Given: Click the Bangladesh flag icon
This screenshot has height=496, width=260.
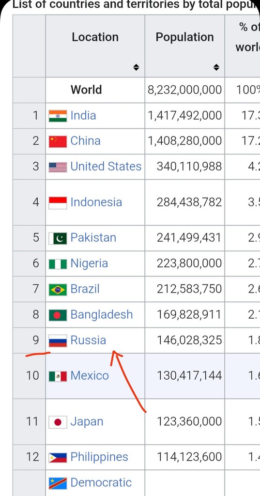Looking at the screenshot, I should [x=58, y=315].
